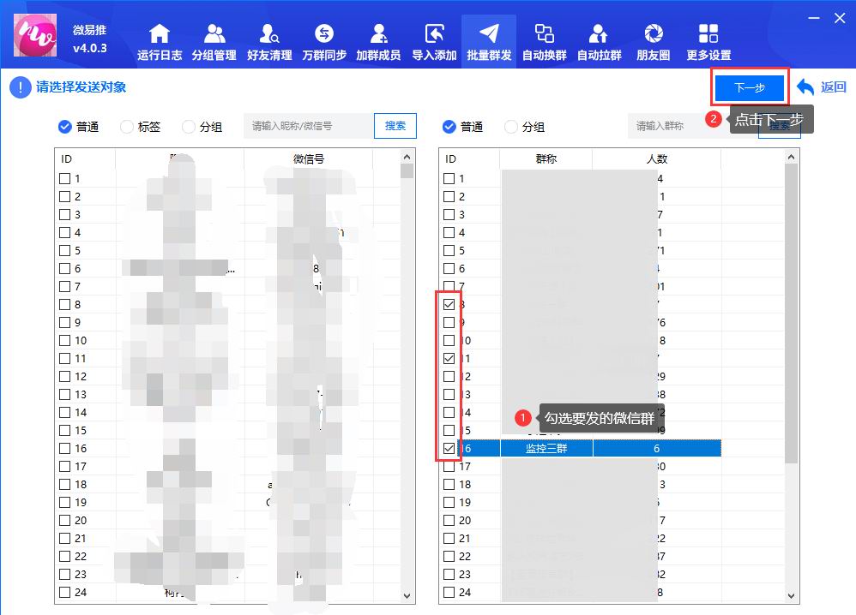Open 万群同步 sync icon
Viewport: 856px width, 615px height.
pos(324,41)
